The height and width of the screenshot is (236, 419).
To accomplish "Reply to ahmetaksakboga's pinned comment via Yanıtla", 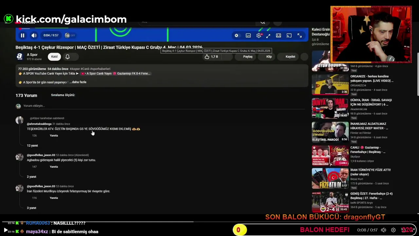I will [54, 136].
